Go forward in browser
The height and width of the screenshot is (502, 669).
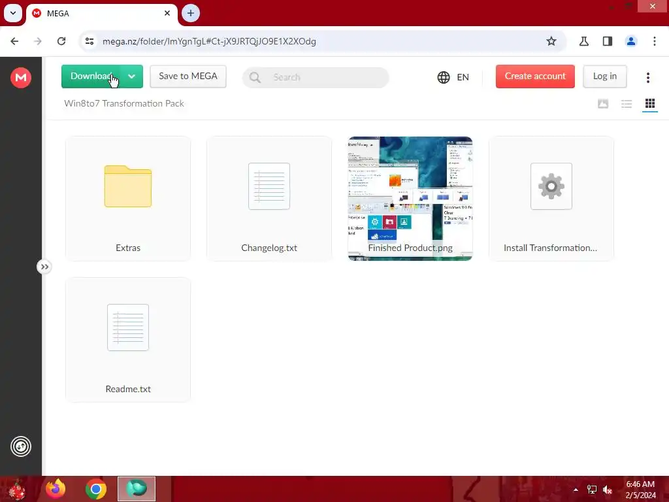(38, 41)
